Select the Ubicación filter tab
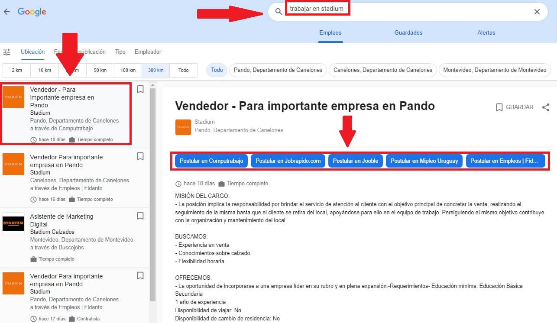Image resolution: width=557 pixels, height=323 pixels. 33,52
